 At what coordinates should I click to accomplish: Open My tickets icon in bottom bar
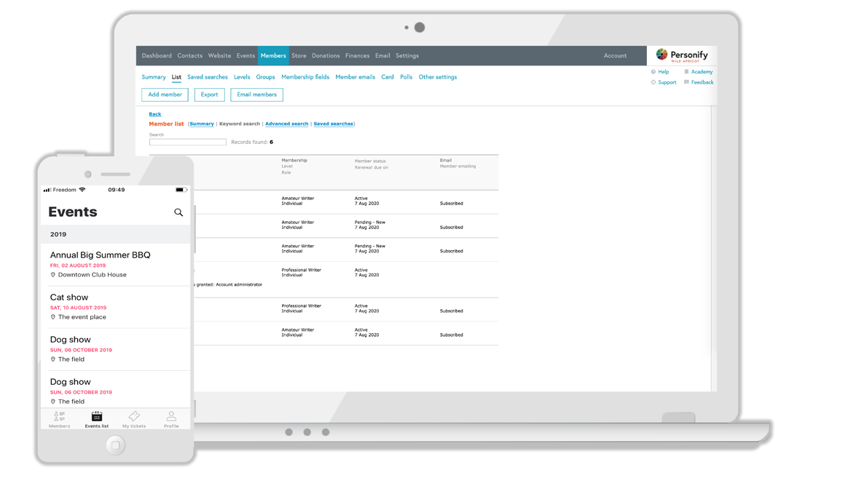click(x=134, y=416)
